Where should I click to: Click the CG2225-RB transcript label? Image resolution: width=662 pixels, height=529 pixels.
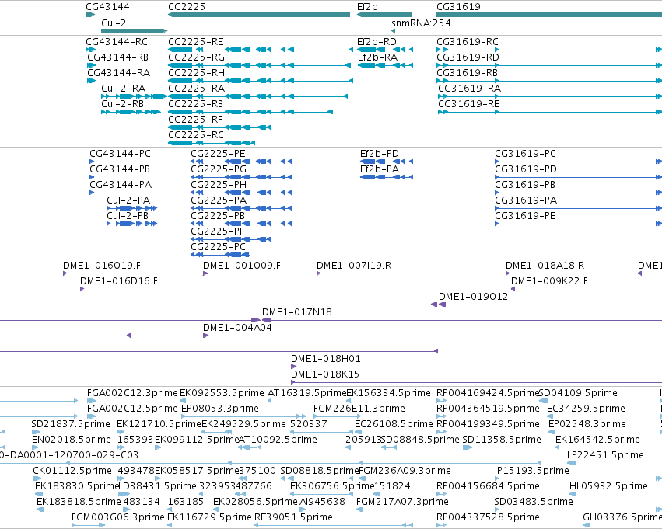tap(195, 104)
